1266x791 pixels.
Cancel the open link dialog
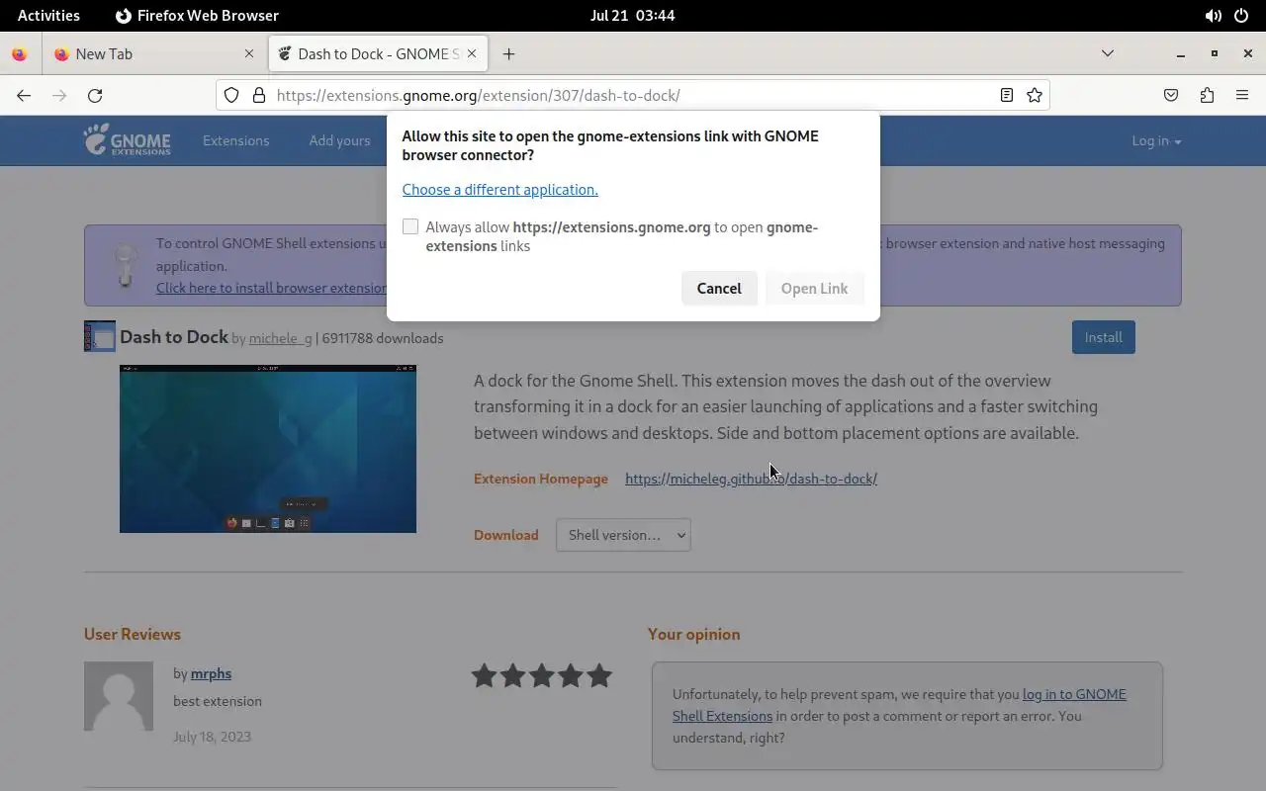(x=719, y=288)
